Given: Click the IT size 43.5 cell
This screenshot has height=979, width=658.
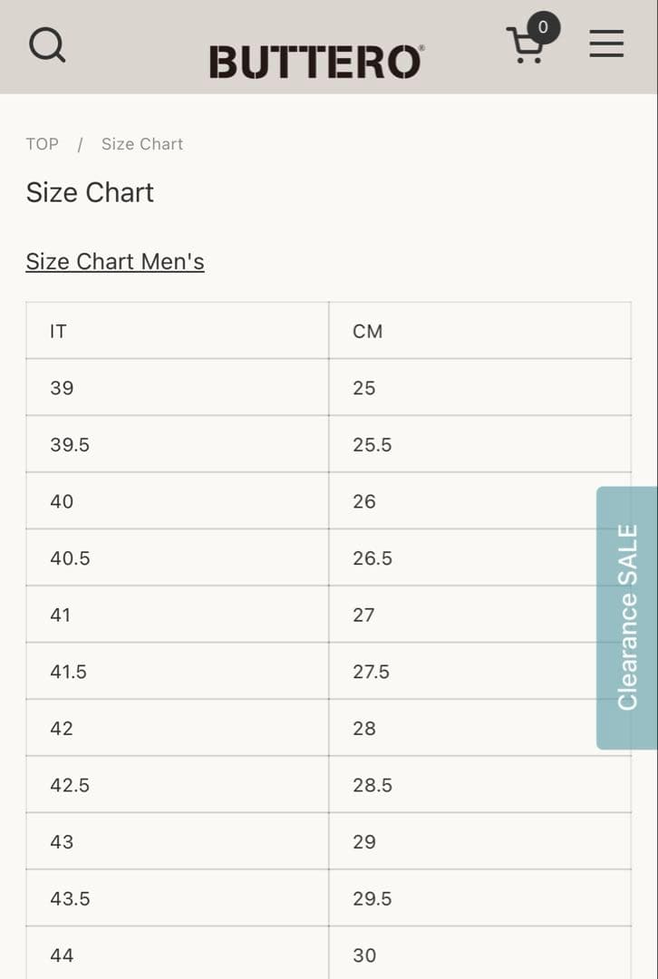Looking at the screenshot, I should tap(177, 898).
